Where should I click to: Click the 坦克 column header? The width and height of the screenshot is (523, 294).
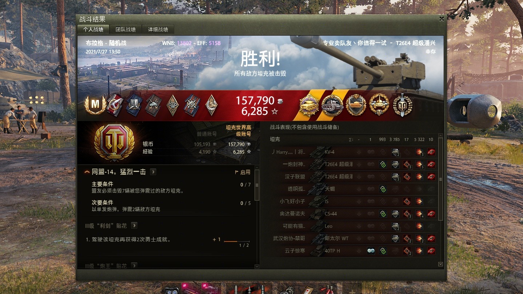tap(275, 139)
